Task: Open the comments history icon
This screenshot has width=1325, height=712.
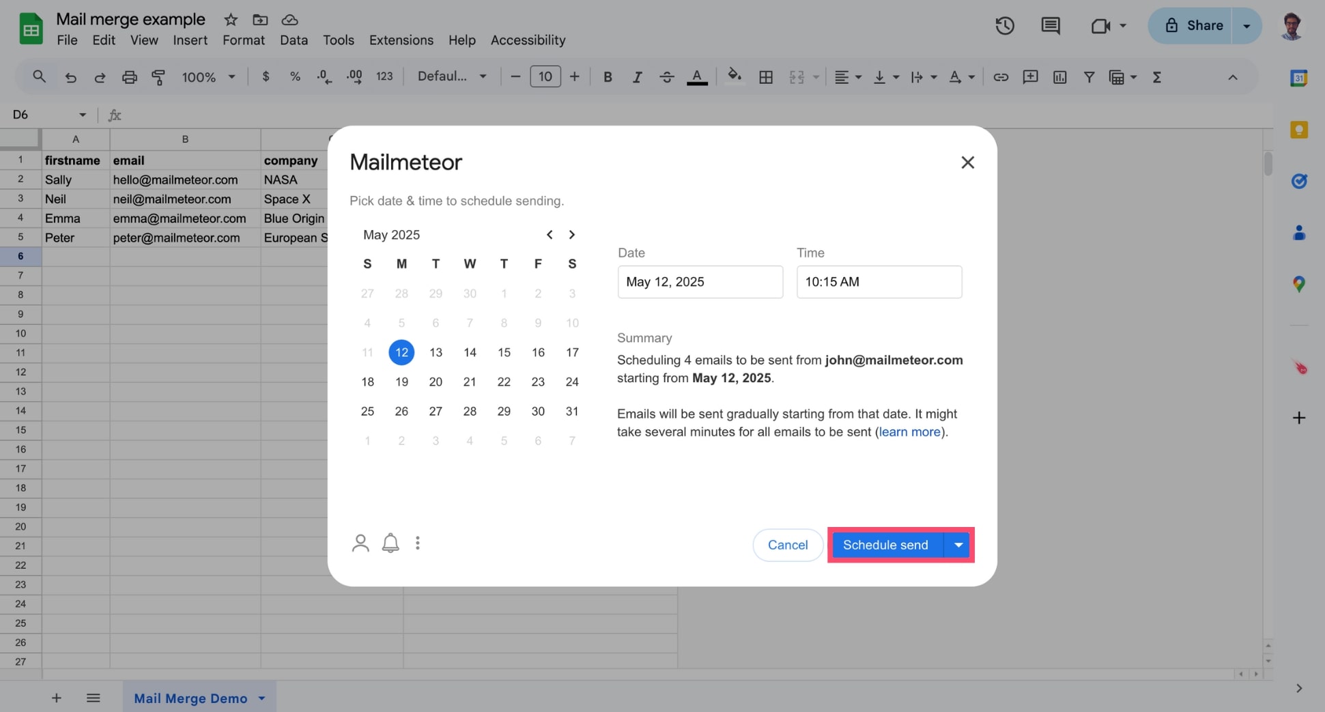Action: 1051,26
